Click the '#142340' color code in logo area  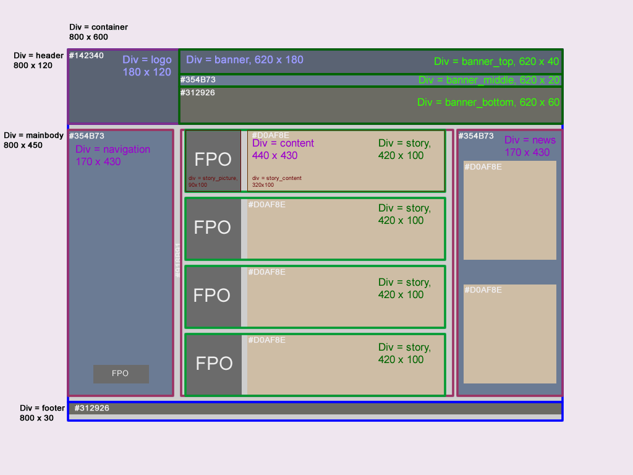point(86,56)
